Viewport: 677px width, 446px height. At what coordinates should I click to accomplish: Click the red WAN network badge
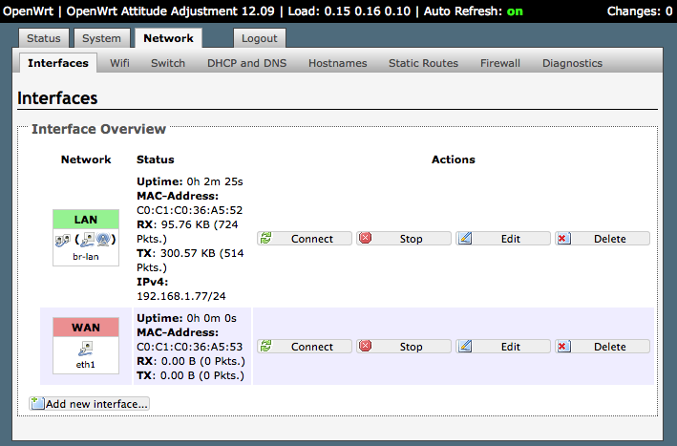(x=86, y=328)
